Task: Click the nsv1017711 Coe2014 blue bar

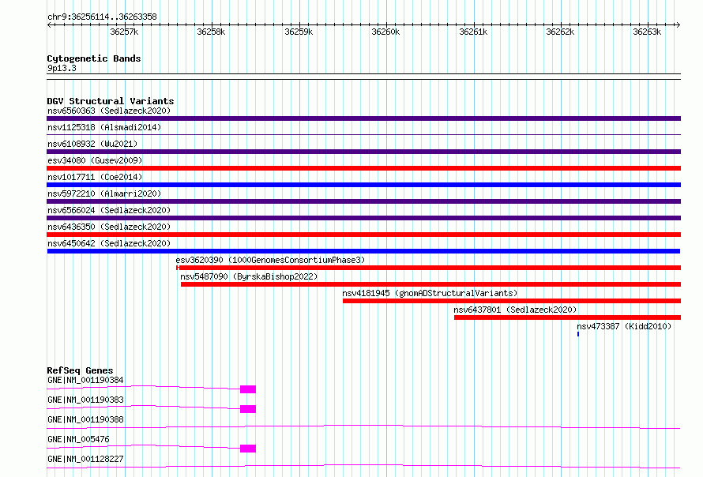Action: (363, 185)
